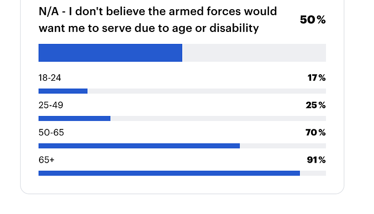Click the 65+ age group label
374x214 pixels.
click(47, 160)
